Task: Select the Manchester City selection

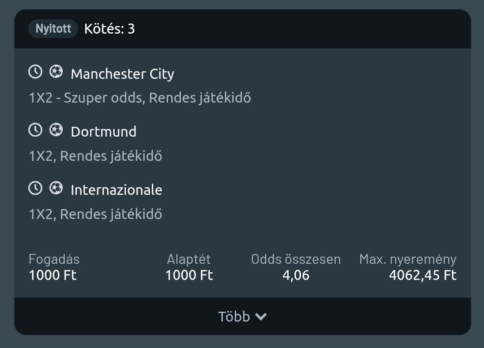Action: [122, 74]
